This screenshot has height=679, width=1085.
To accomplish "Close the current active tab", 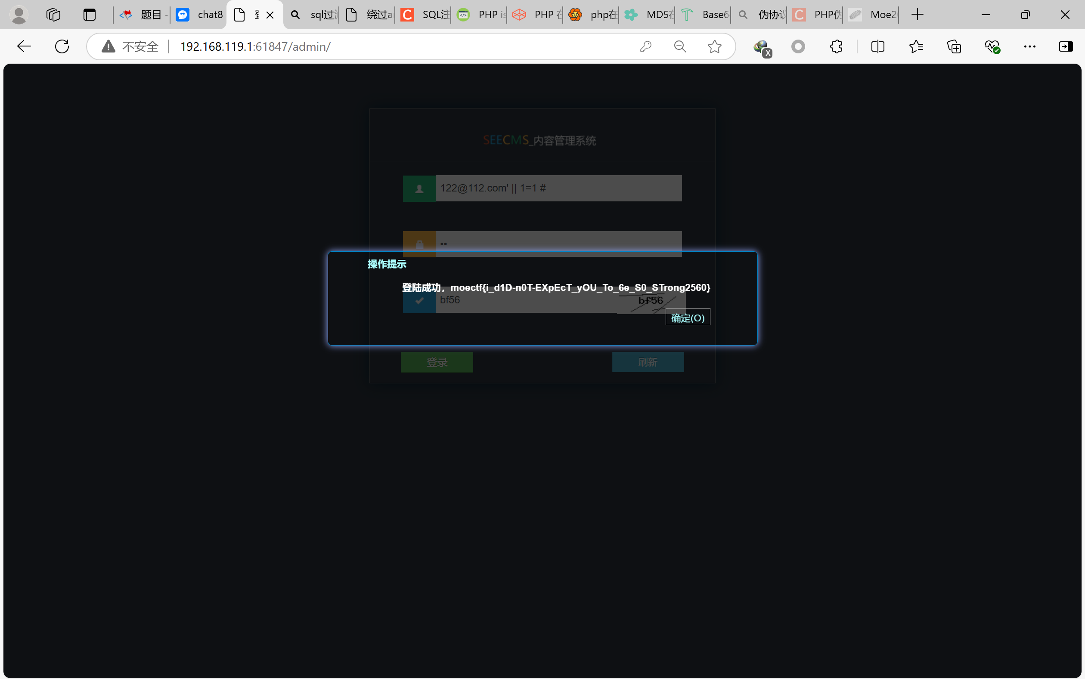I will 270,15.
